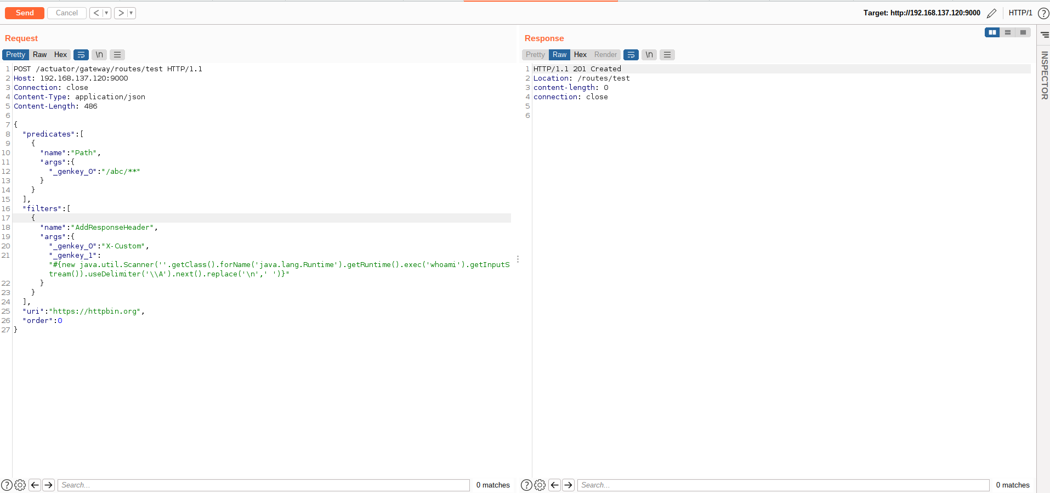Open Response panel options menu icon
Screen dimensions: 1050x493
(x=667, y=55)
